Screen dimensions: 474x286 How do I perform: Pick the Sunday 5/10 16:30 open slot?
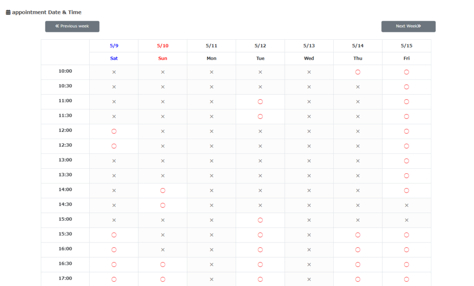pos(162,264)
